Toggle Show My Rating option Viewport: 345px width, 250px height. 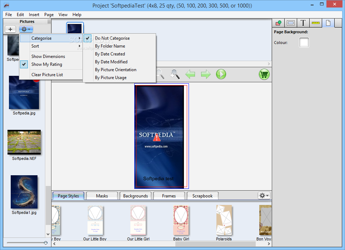[51, 64]
